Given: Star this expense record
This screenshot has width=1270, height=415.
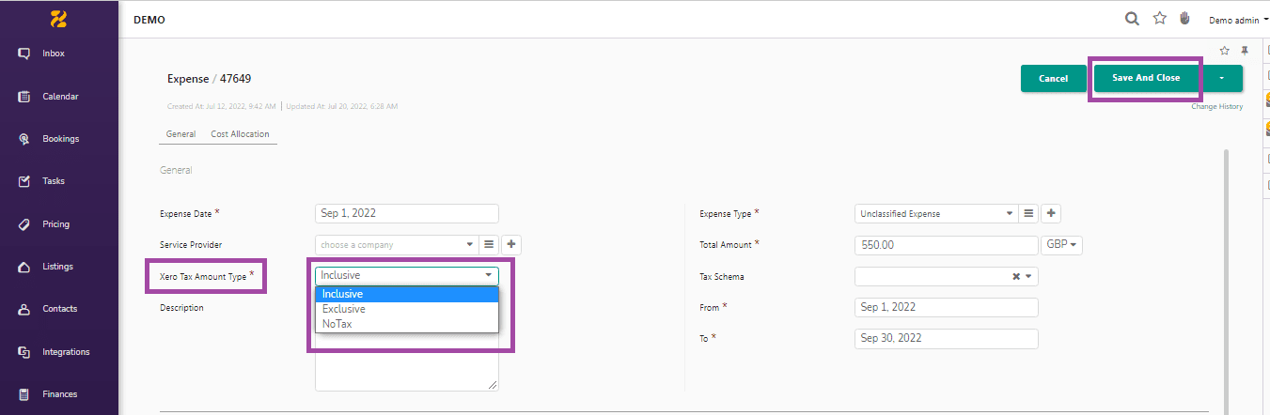Looking at the screenshot, I should pos(1224,51).
